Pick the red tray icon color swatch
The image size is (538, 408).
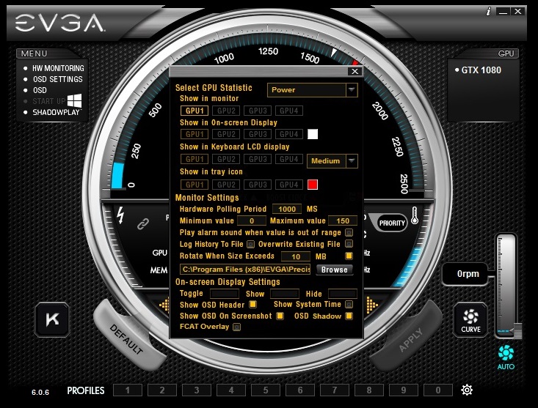tap(313, 185)
